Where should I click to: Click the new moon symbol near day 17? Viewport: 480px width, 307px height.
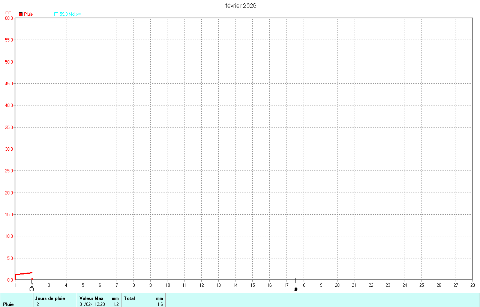[x=295, y=289]
